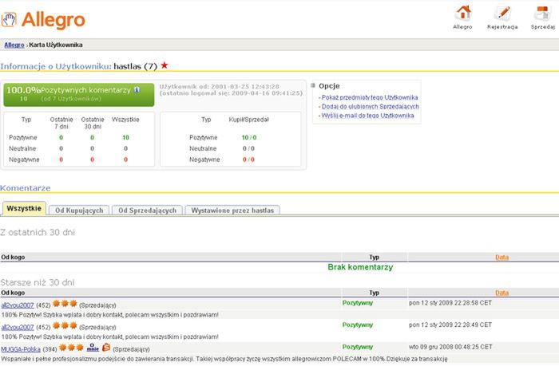Click the Allegro hand logo icon

(x=9, y=19)
